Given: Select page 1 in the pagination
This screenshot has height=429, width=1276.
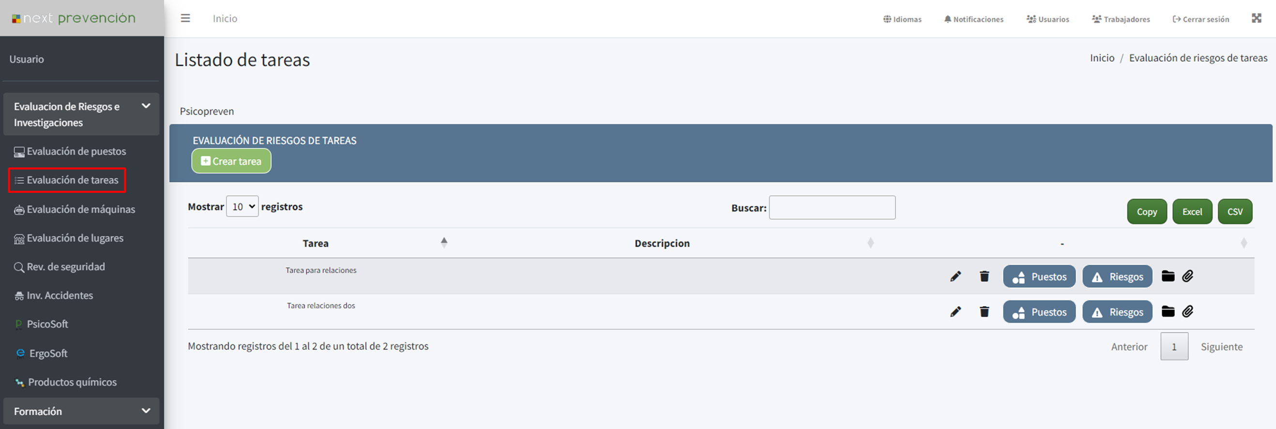Looking at the screenshot, I should (x=1174, y=346).
